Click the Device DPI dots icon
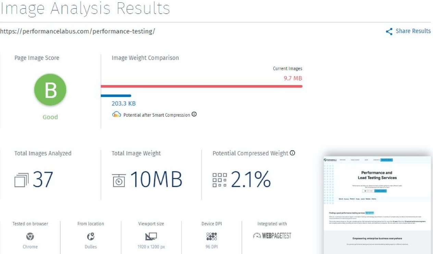 click(x=211, y=236)
